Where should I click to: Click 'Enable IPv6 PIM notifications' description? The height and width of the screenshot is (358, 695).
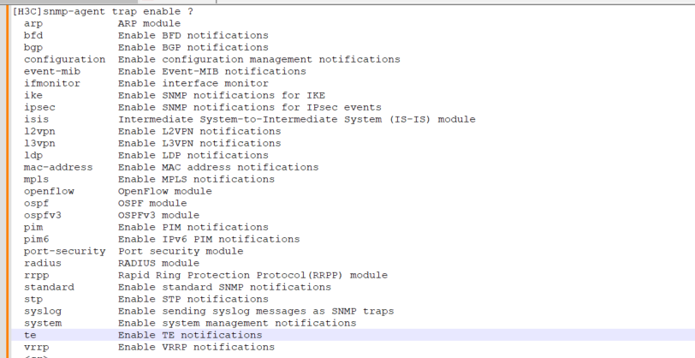[x=209, y=239]
